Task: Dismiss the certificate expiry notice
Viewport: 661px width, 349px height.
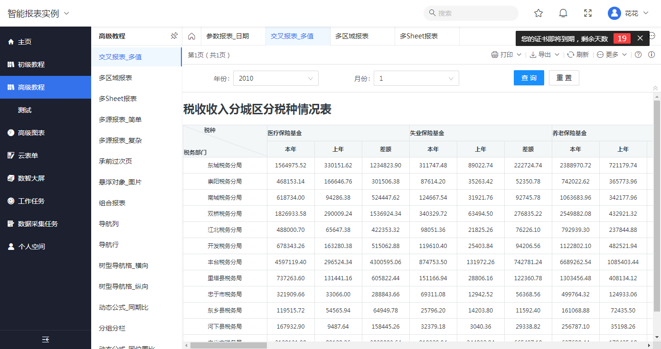Action: click(x=640, y=38)
